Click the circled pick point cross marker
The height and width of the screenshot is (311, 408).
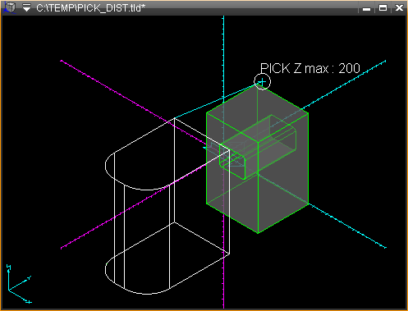[262, 81]
